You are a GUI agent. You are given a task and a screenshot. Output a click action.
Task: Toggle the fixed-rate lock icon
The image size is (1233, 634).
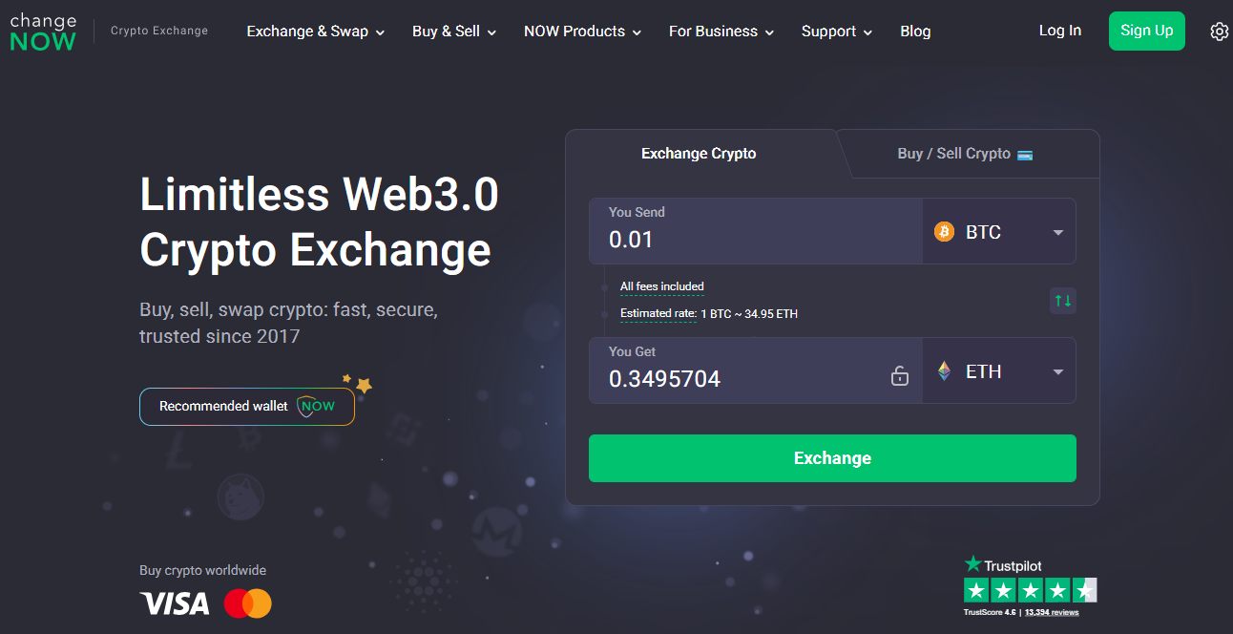[x=899, y=375]
